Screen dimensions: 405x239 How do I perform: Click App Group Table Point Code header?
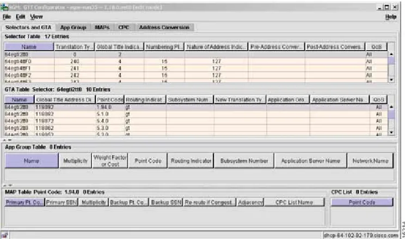148,161
